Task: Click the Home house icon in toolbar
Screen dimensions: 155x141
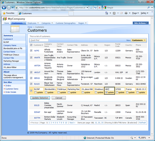Action: [106, 13]
